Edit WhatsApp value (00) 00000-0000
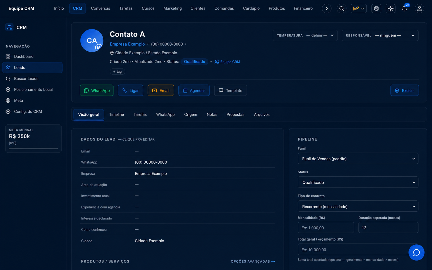The height and width of the screenshot is (270, 432). (151, 162)
